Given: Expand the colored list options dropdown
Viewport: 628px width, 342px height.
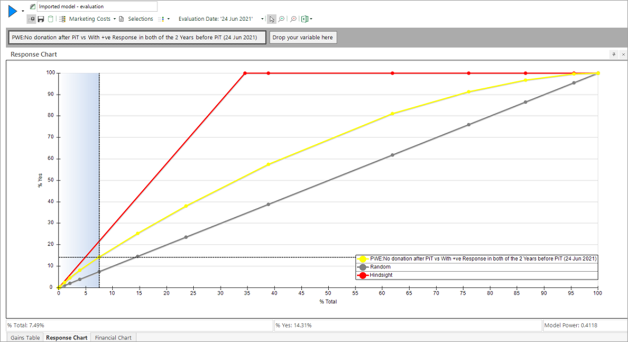Looking at the screenshot, I should [169, 19].
